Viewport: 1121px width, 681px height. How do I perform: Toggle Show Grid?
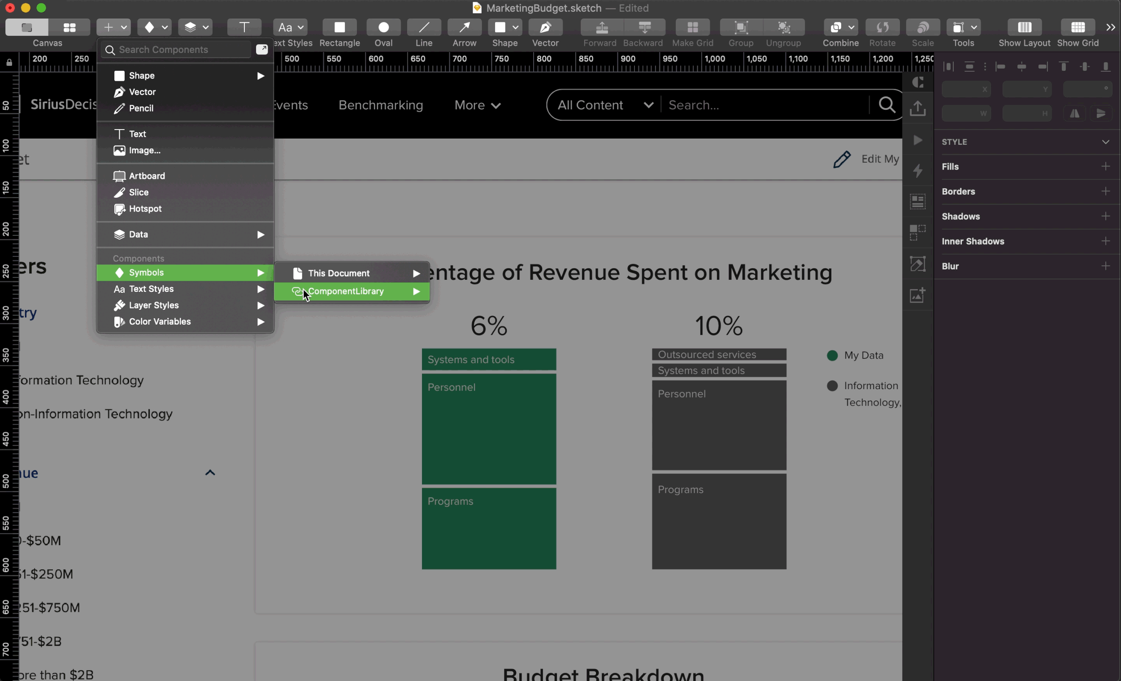[x=1078, y=27]
